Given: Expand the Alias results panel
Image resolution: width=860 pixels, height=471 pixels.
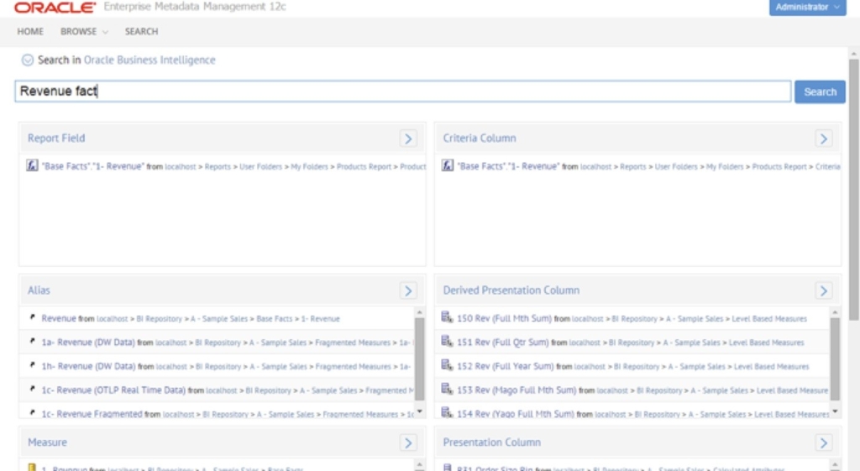Looking at the screenshot, I should [x=408, y=290].
